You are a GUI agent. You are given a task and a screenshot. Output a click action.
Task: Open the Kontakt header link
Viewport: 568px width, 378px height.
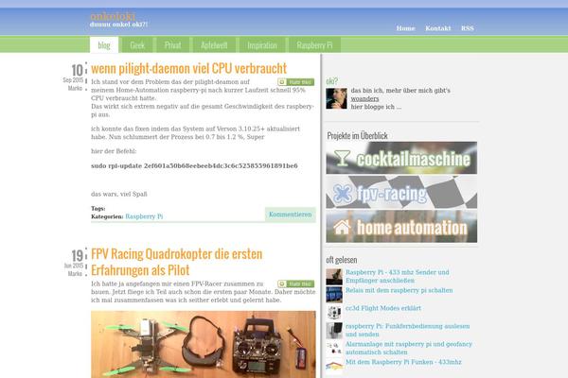[438, 28]
